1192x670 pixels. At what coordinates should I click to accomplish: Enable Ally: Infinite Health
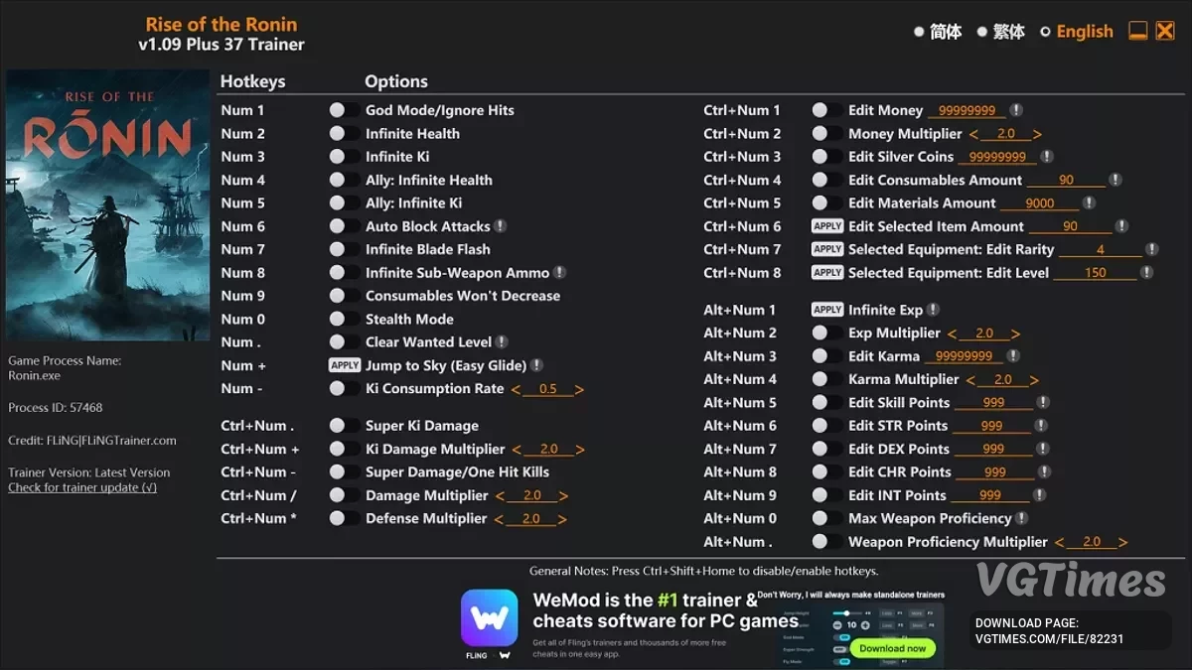344,180
